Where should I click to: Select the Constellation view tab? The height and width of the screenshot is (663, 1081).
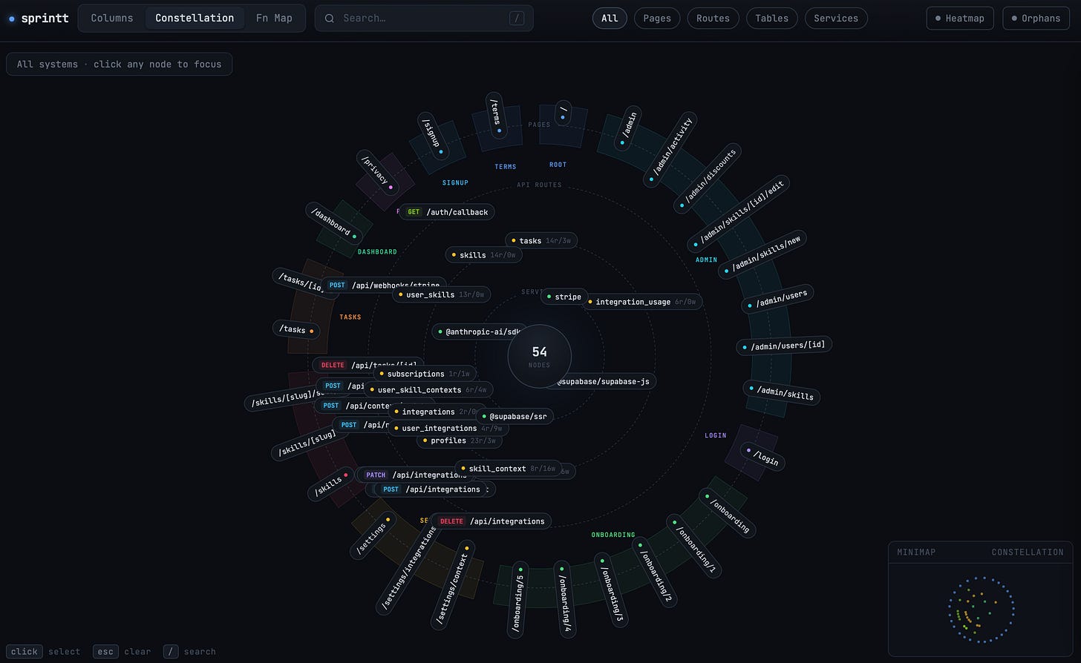coord(195,18)
